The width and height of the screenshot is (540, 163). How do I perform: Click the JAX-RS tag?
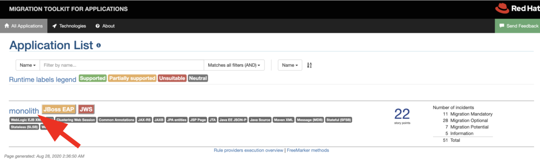[x=144, y=120]
